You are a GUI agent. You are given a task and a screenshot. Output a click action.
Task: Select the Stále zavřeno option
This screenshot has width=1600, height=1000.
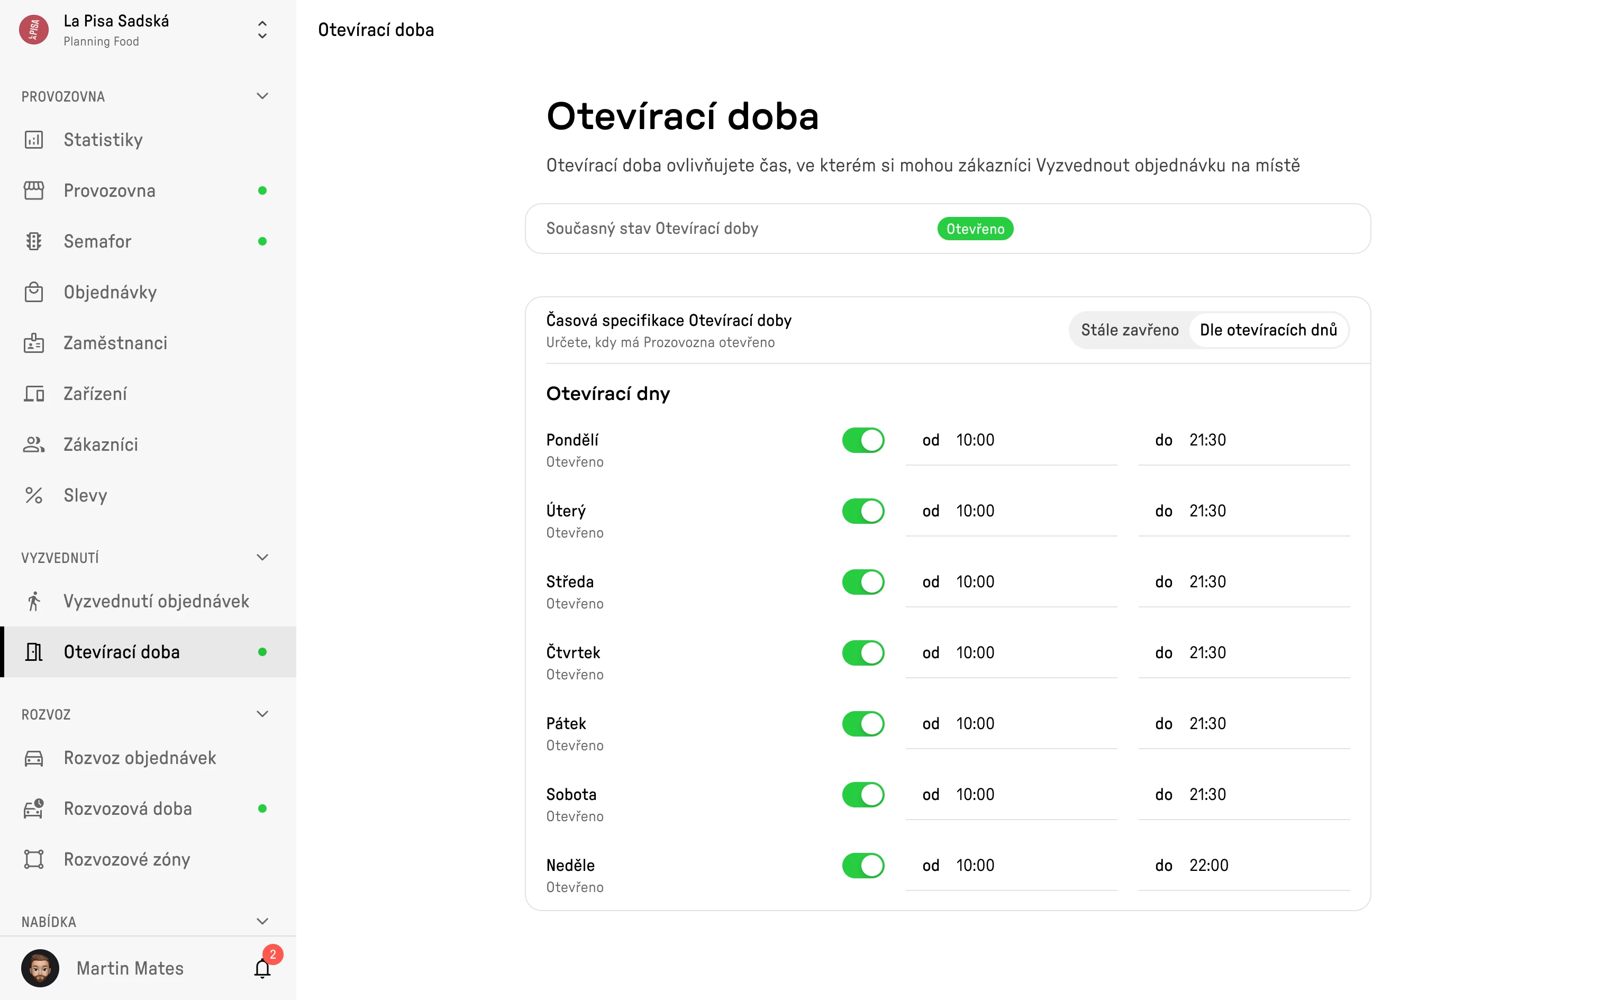[x=1129, y=330]
